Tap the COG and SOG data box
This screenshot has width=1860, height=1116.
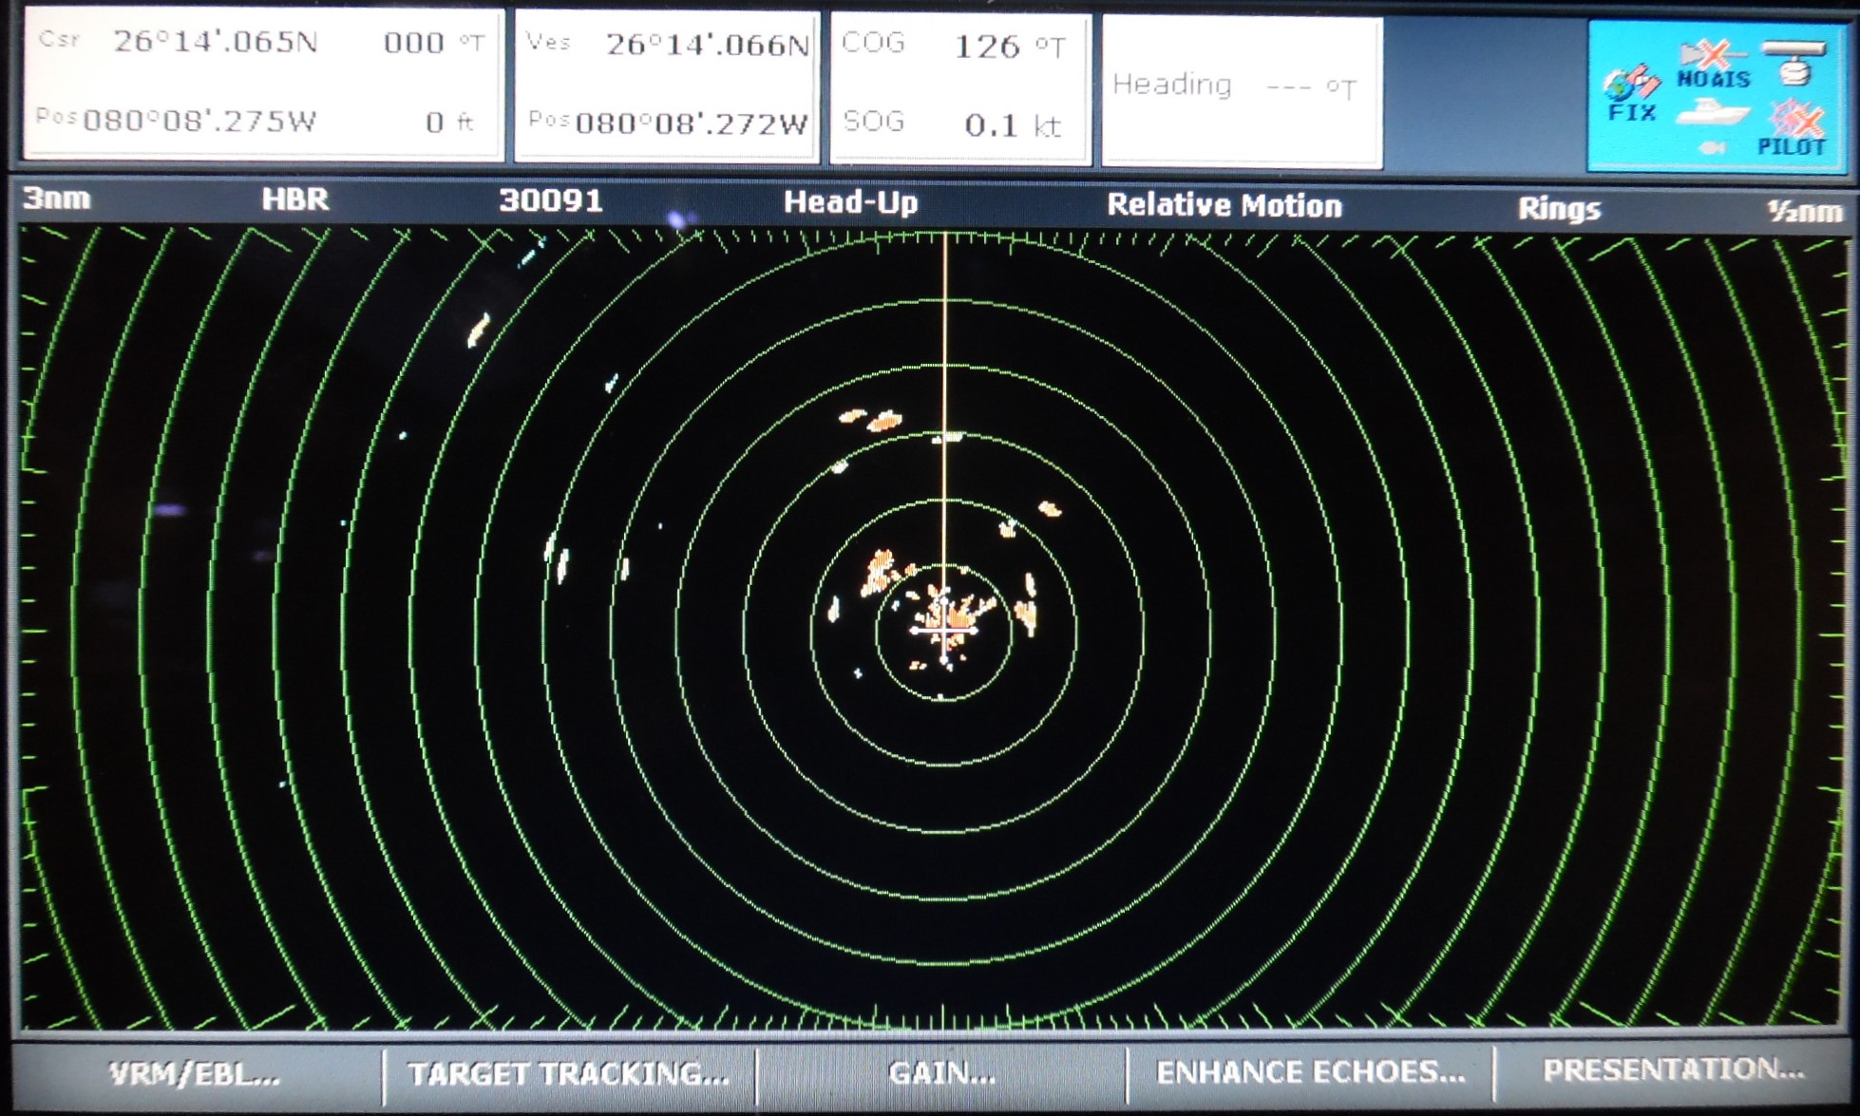tap(959, 87)
